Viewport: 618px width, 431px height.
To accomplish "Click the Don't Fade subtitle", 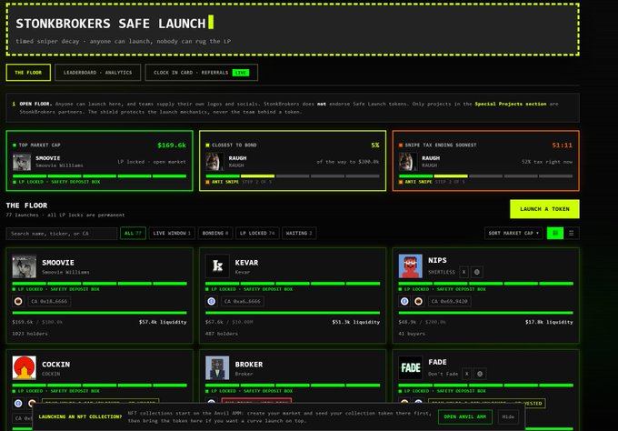I will (x=443, y=374).
